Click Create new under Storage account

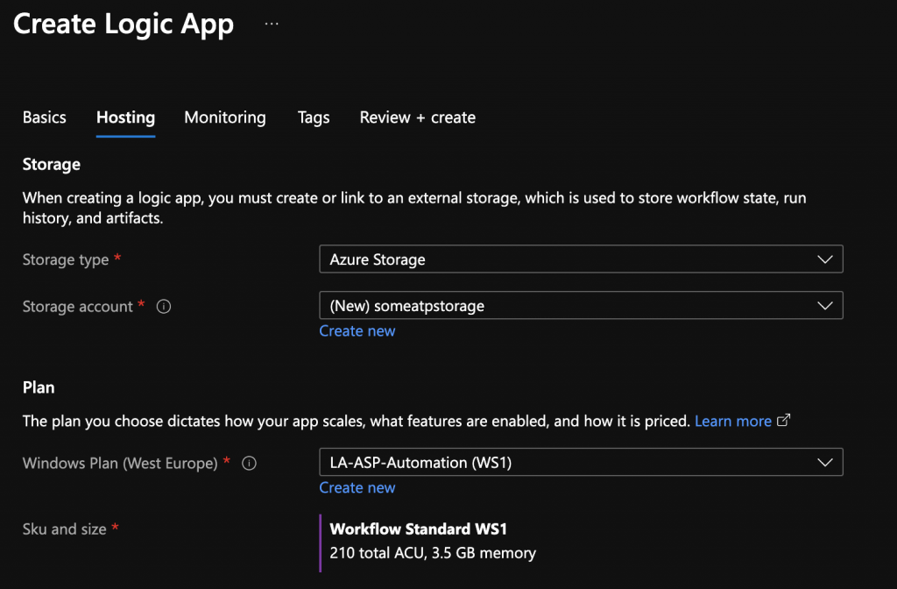[357, 331]
